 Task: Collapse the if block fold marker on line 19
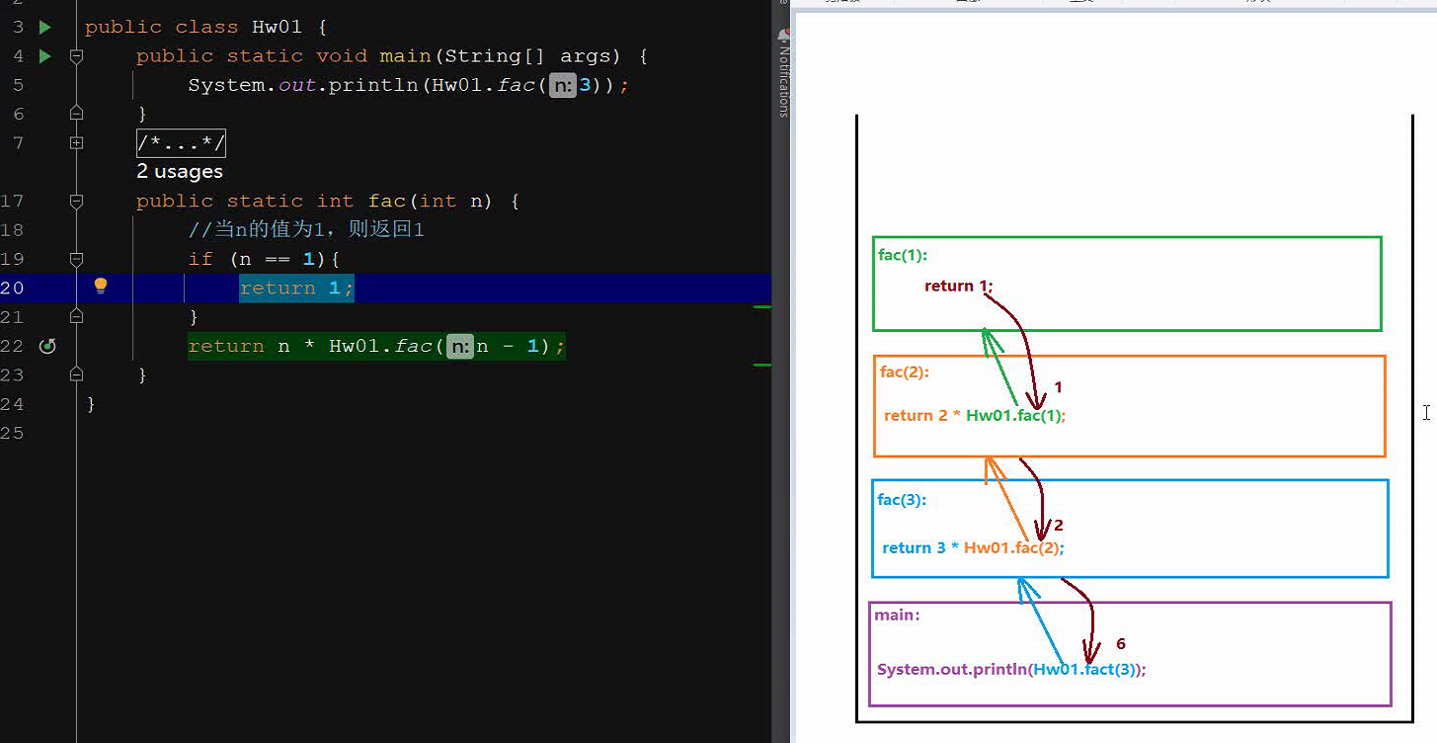pos(77,259)
